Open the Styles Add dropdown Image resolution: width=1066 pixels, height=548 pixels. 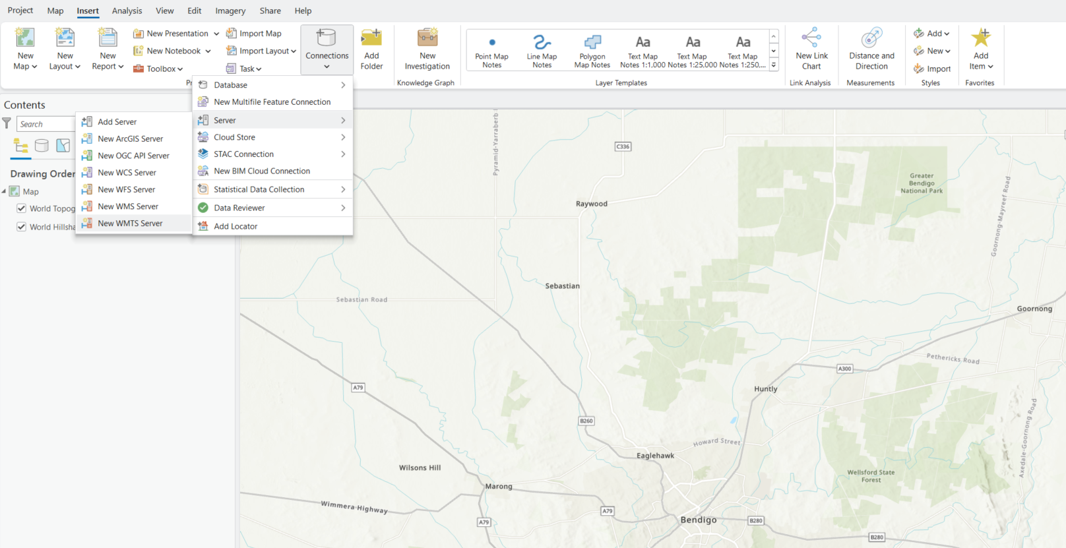(x=931, y=33)
